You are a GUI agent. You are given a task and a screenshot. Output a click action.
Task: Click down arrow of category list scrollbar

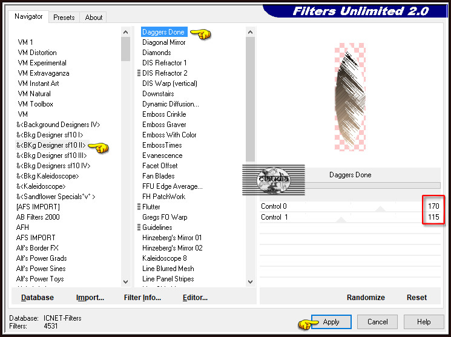pos(126,281)
